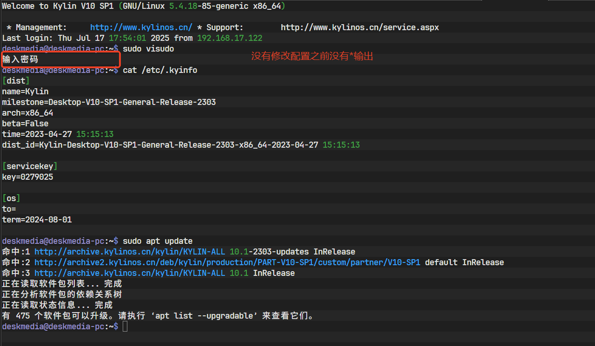Select the 'name=Kylin' line
Screen dimensions: 595x346
click(25, 91)
